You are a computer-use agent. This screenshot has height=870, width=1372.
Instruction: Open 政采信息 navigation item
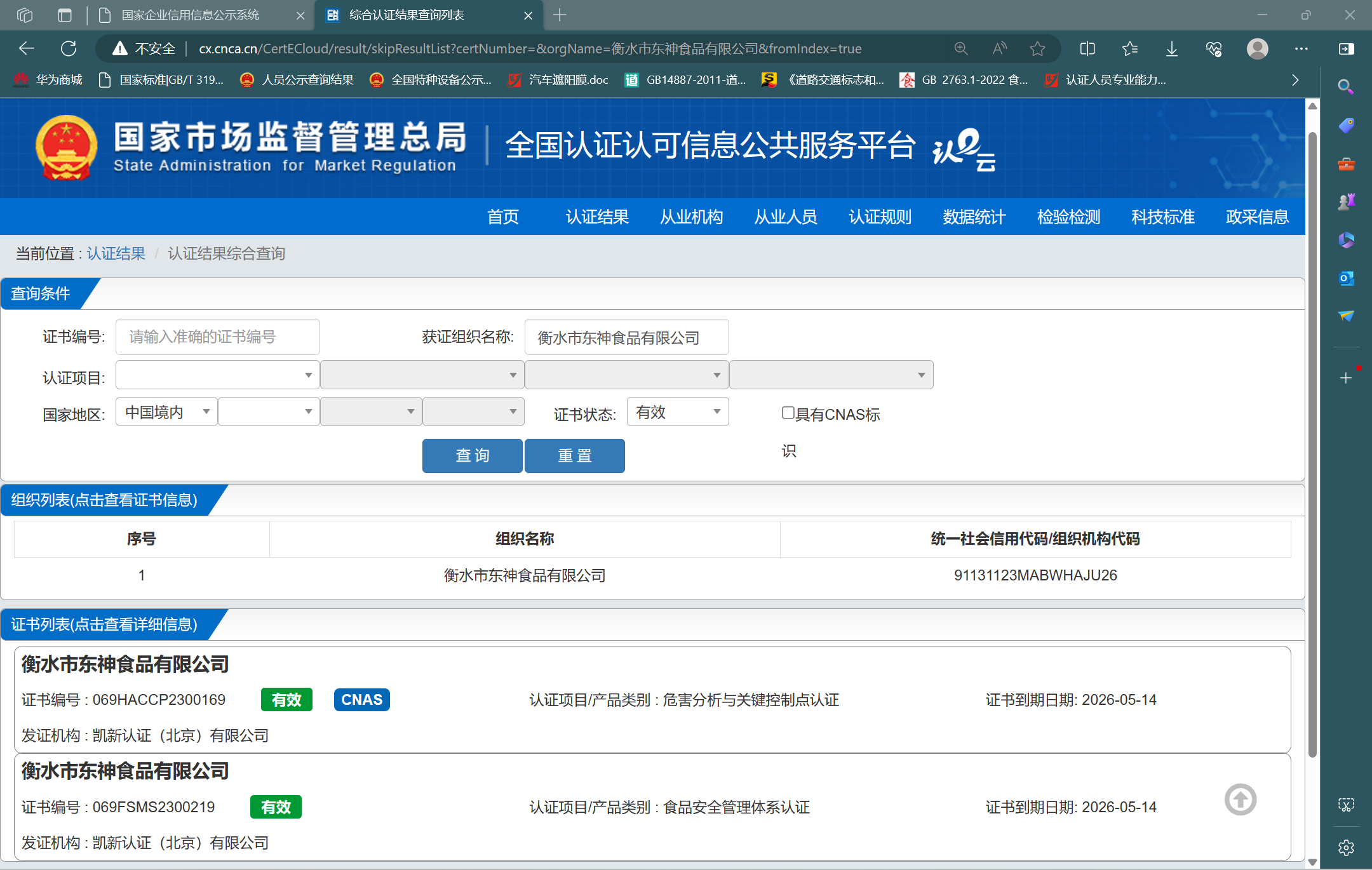(x=1258, y=217)
